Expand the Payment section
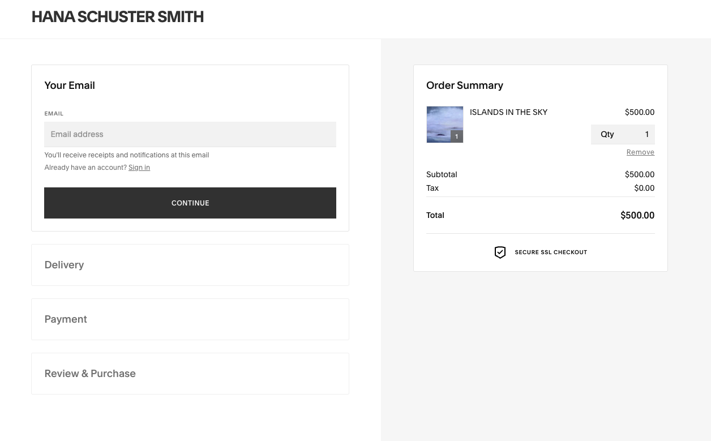The width and height of the screenshot is (711, 441). tap(66, 319)
